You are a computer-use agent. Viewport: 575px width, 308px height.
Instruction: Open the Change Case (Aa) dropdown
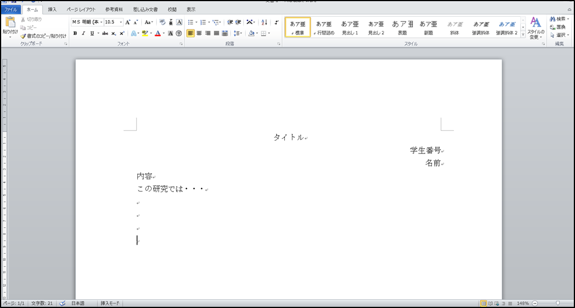pos(149,22)
